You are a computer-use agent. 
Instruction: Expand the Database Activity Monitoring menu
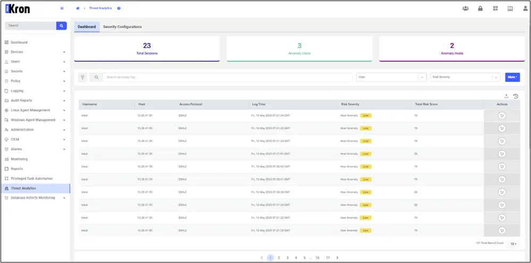click(x=35, y=198)
